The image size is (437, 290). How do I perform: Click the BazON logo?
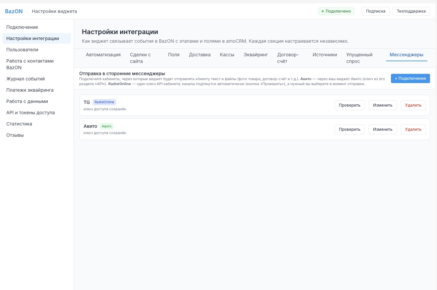(14, 11)
